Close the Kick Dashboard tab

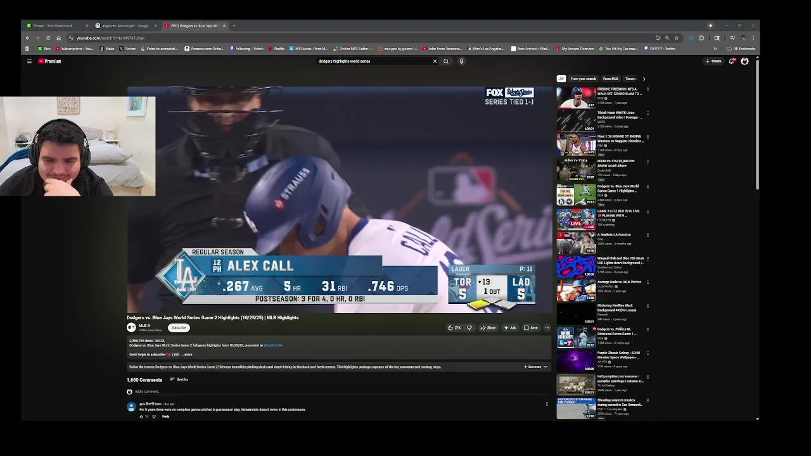point(87,26)
